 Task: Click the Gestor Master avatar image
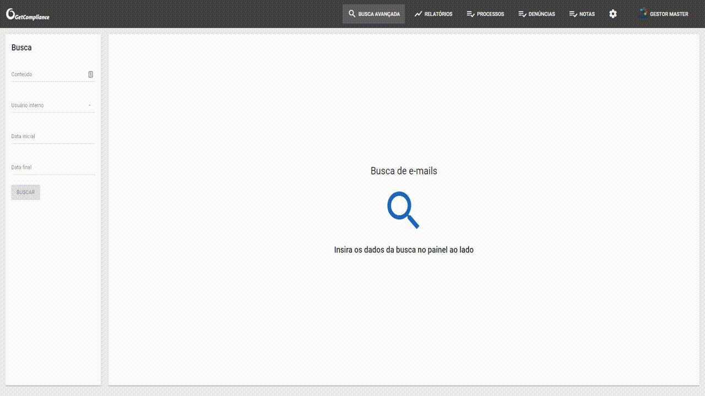[642, 14]
